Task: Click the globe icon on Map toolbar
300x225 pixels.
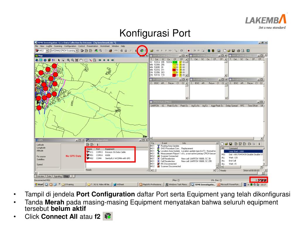Action: tap(45, 60)
